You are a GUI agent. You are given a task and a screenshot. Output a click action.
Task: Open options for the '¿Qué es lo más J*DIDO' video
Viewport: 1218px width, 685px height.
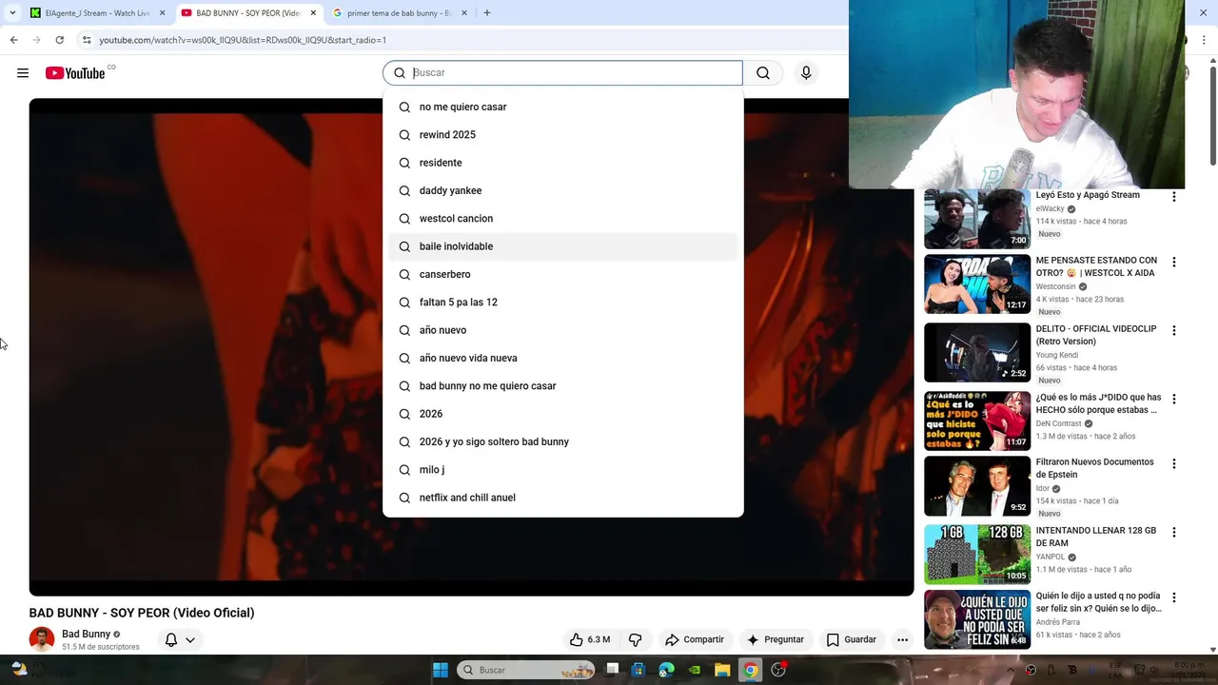tap(1173, 399)
